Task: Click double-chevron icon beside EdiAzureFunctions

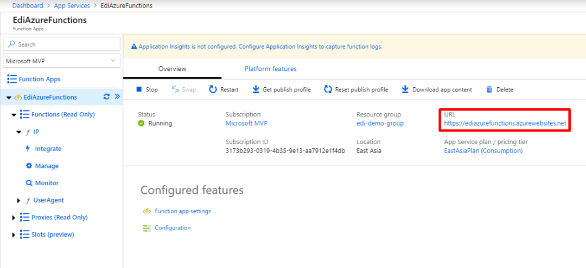Action: (x=117, y=97)
